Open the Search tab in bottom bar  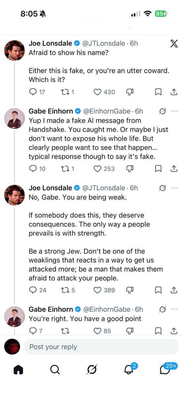[x=55, y=370]
